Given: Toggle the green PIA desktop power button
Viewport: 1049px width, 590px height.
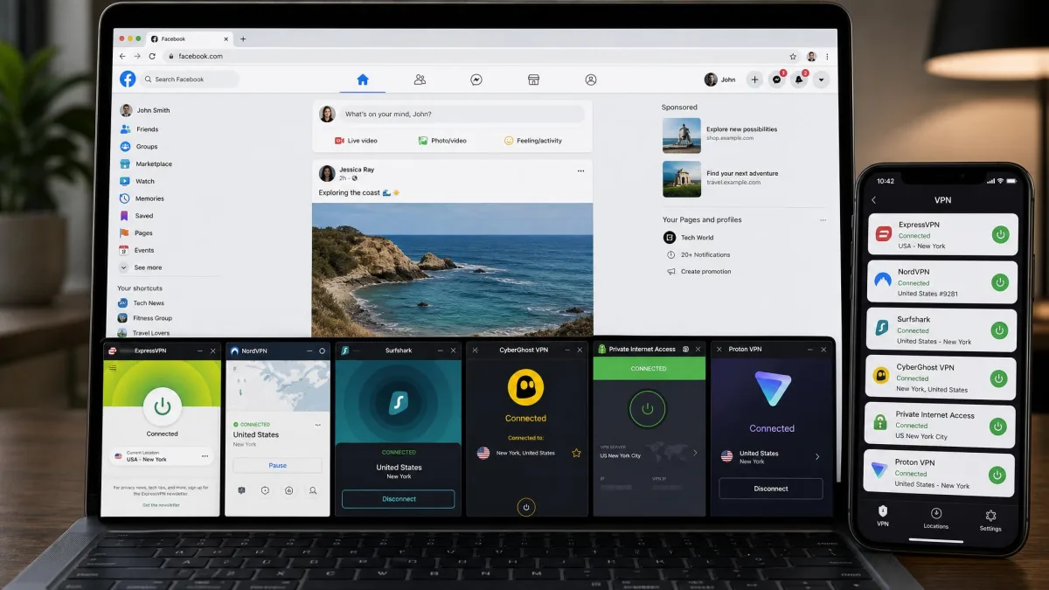Looking at the screenshot, I should coord(647,408).
